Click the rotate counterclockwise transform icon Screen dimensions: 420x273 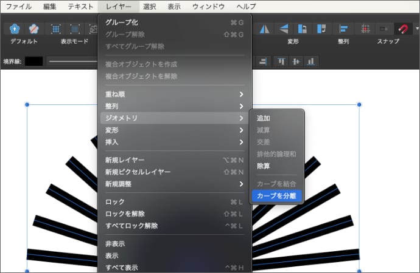point(303,29)
